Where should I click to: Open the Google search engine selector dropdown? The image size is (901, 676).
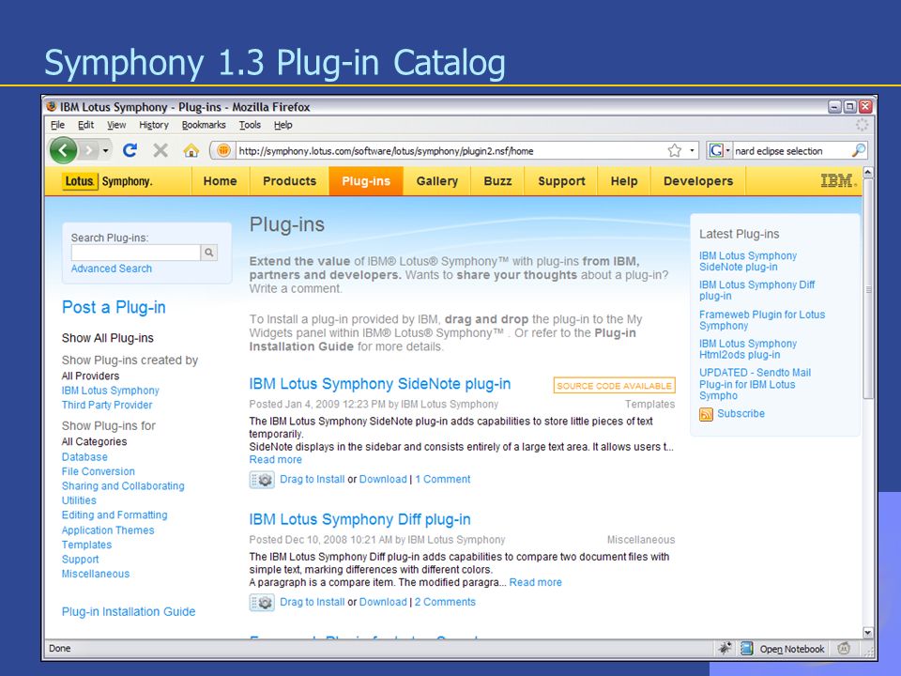728,150
